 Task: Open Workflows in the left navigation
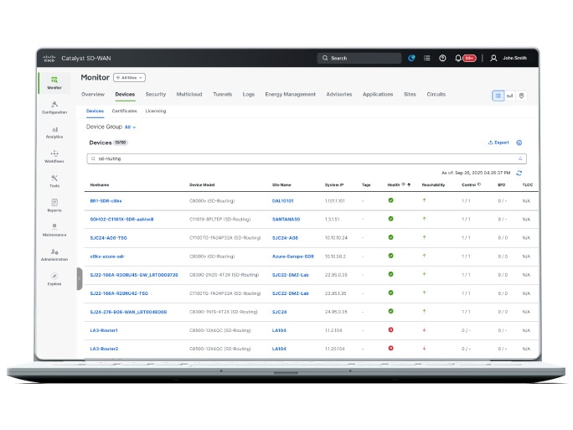[54, 156]
